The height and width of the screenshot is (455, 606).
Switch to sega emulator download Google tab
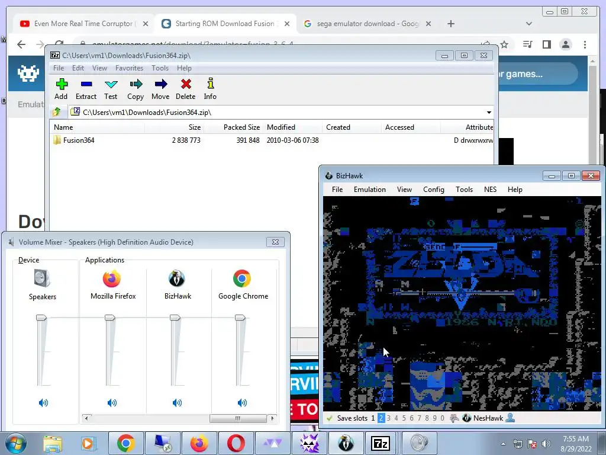(367, 24)
